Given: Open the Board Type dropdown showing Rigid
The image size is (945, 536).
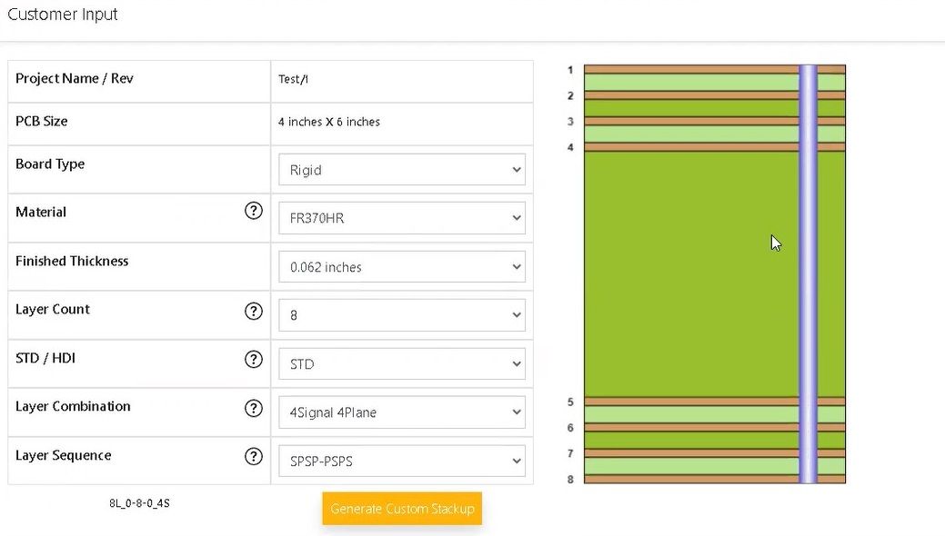Looking at the screenshot, I should point(401,170).
